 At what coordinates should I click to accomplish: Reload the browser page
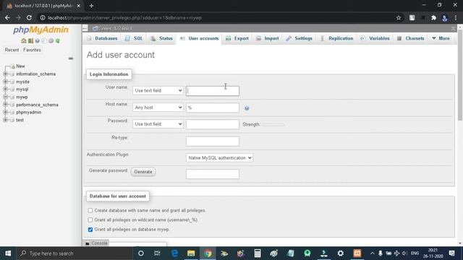tap(29, 17)
